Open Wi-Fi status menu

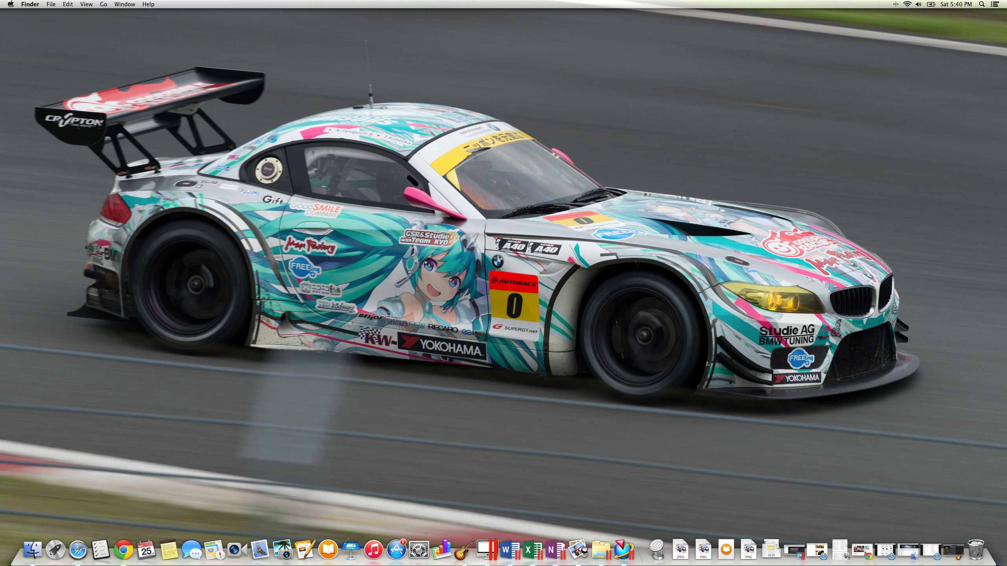(907, 4)
